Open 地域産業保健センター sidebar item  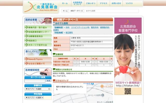38,32
